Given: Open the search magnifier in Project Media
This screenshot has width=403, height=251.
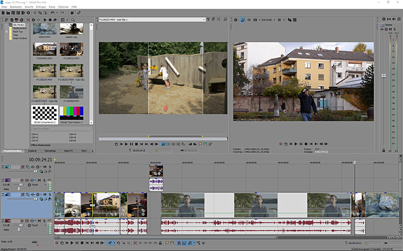Looking at the screenshot, I should tap(73, 19).
